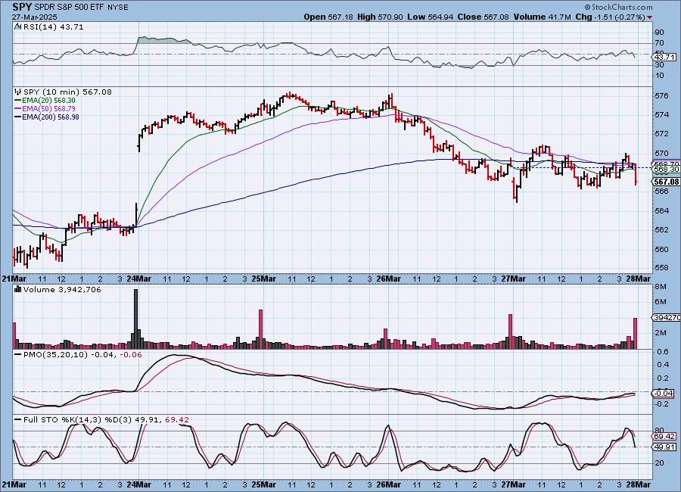Click the High 570.90 value

(380, 17)
